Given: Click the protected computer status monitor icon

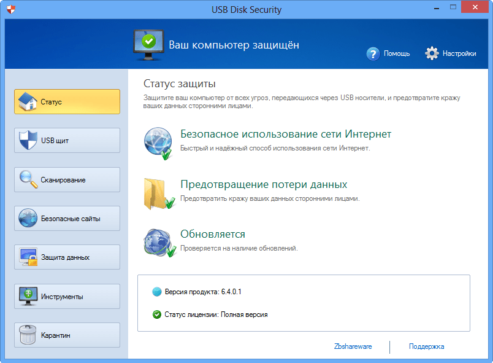Looking at the screenshot, I should point(147,43).
